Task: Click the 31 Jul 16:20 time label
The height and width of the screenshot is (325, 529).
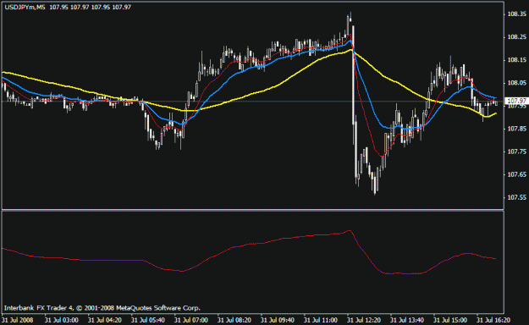Action: [493, 320]
